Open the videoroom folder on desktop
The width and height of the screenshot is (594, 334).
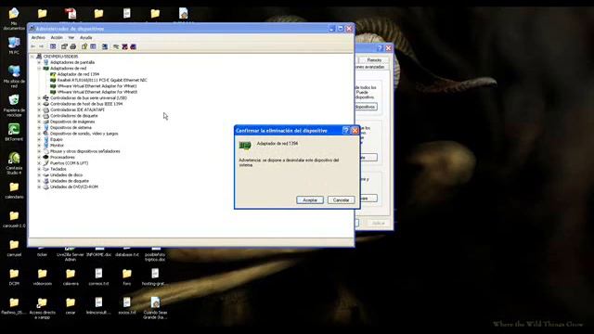(x=42, y=274)
